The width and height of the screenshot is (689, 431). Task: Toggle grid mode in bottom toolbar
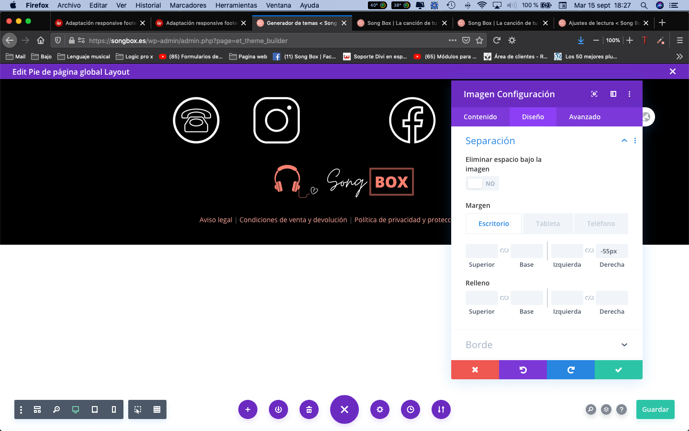coord(157,409)
